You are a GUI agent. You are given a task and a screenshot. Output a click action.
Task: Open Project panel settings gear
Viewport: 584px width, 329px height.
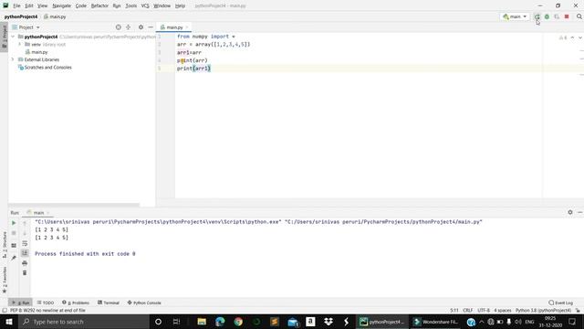point(141,27)
